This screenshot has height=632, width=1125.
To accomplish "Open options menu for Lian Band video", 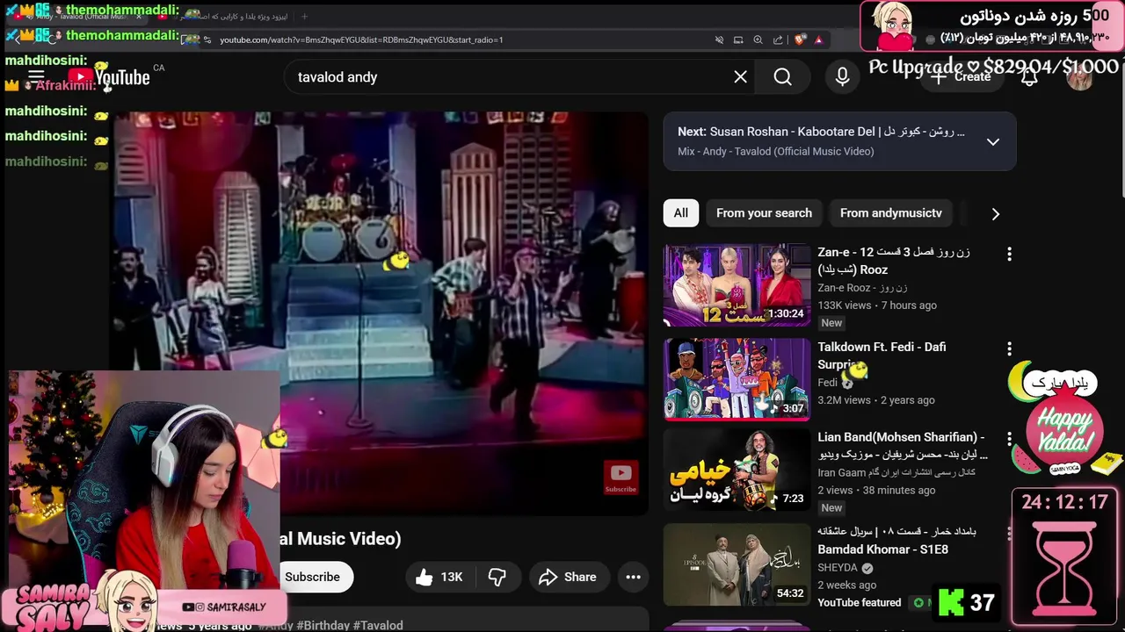I will point(1009,438).
